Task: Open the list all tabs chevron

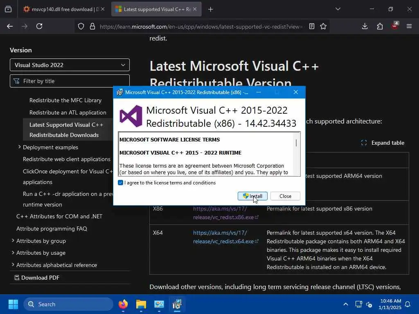Action: tap(338, 9)
